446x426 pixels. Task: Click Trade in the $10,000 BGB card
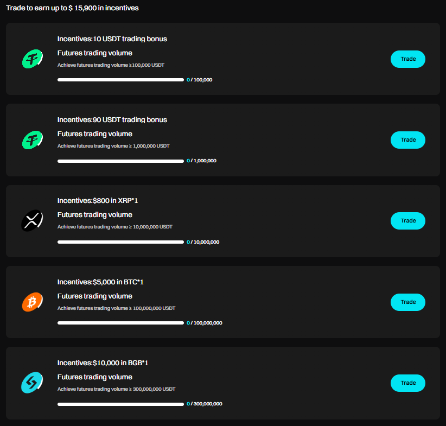(x=408, y=383)
